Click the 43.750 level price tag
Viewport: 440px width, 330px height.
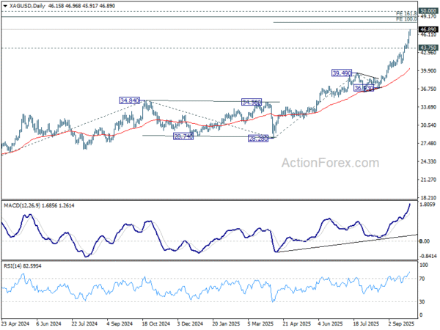pyautogui.click(x=428, y=48)
